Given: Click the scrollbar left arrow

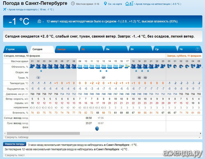Looking at the screenshot, I should 5,133.
